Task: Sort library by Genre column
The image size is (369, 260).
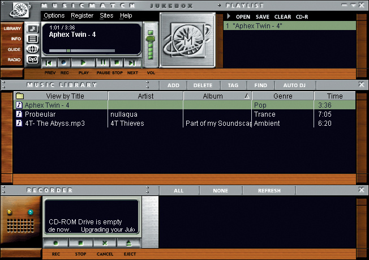Action: click(x=283, y=96)
